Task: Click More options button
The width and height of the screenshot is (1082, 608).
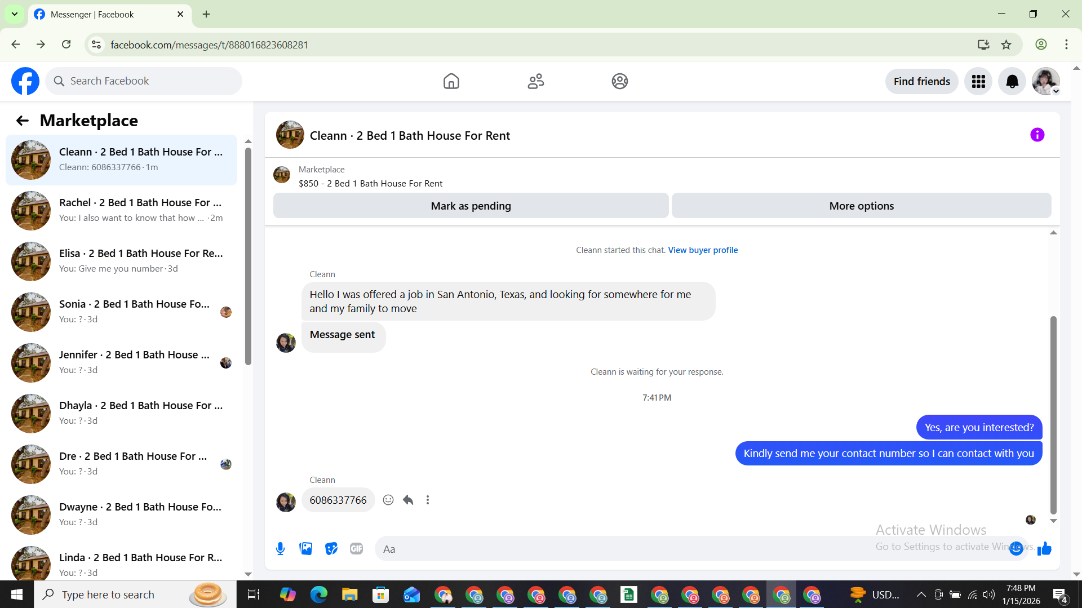Action: (x=861, y=206)
